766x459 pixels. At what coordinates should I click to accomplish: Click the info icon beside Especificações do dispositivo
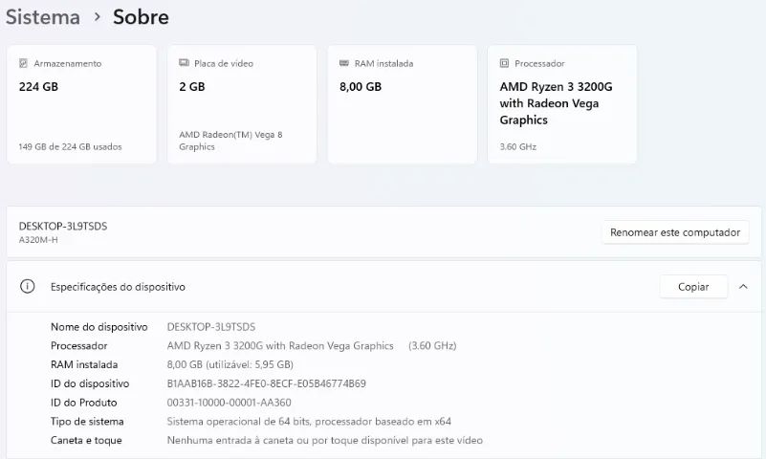pos(28,287)
